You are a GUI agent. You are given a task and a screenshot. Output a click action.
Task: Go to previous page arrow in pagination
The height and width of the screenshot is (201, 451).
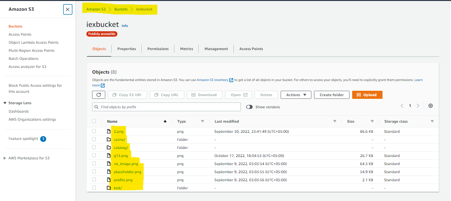[x=402, y=106]
